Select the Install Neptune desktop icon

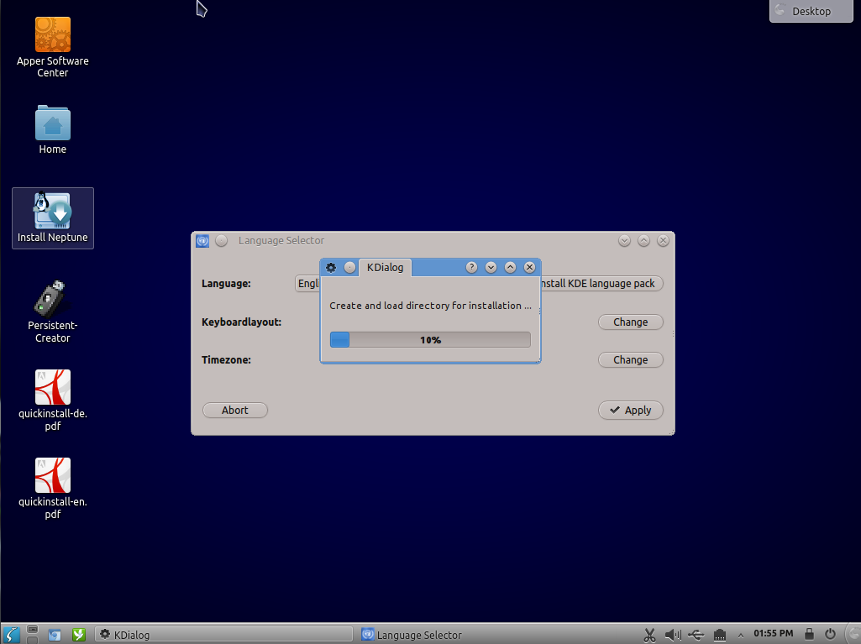click(53, 218)
